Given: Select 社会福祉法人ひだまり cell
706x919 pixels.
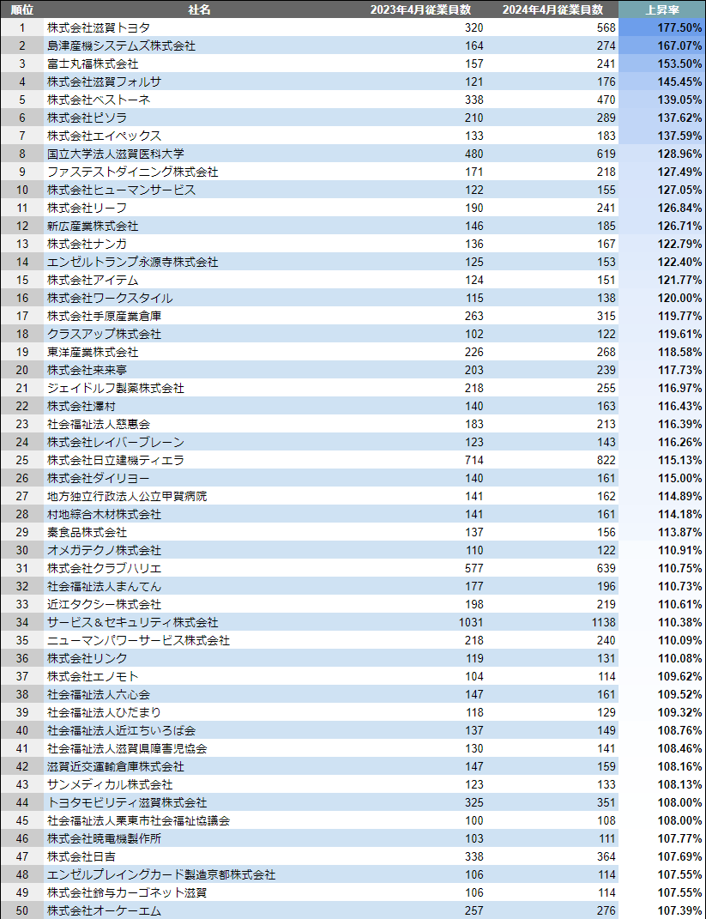Looking at the screenshot, I should click(x=200, y=713).
